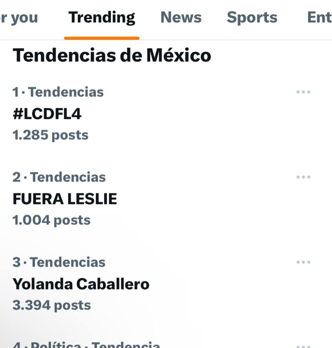Open more options for Yolanda Caballero trend
Image resolution: width=332 pixels, height=348 pixels.
click(303, 262)
